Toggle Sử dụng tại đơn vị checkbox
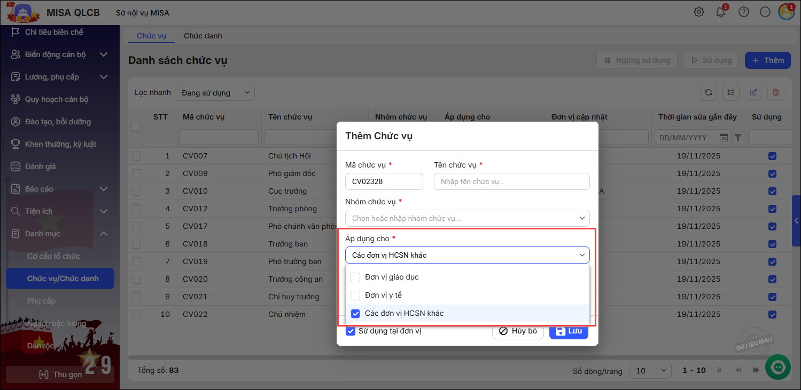The image size is (801, 390). coord(351,331)
